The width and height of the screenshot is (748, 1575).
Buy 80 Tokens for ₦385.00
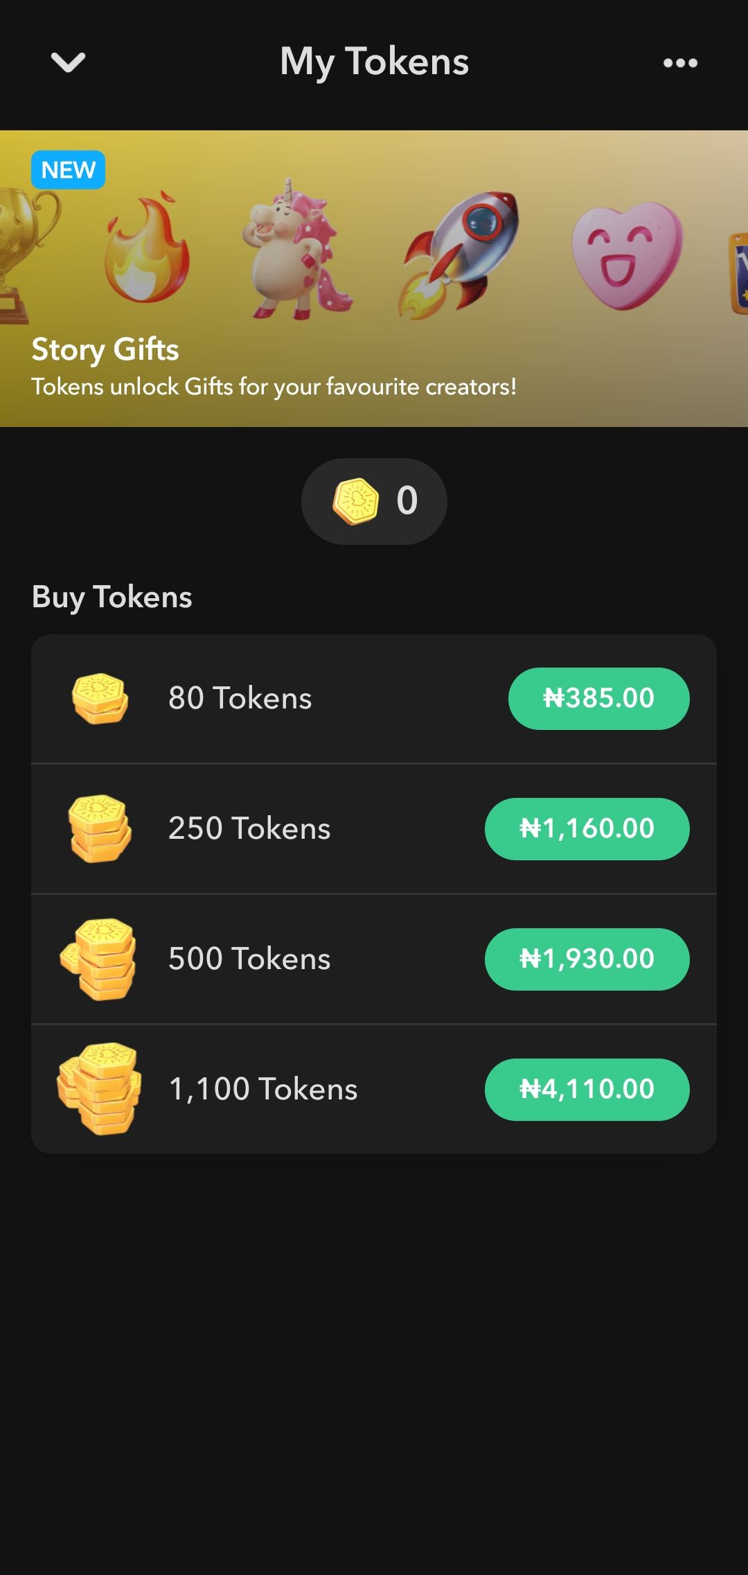click(598, 699)
